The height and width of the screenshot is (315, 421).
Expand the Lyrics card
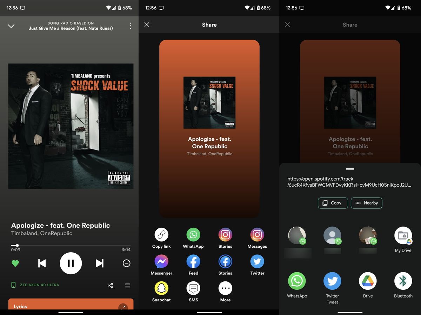click(71, 304)
